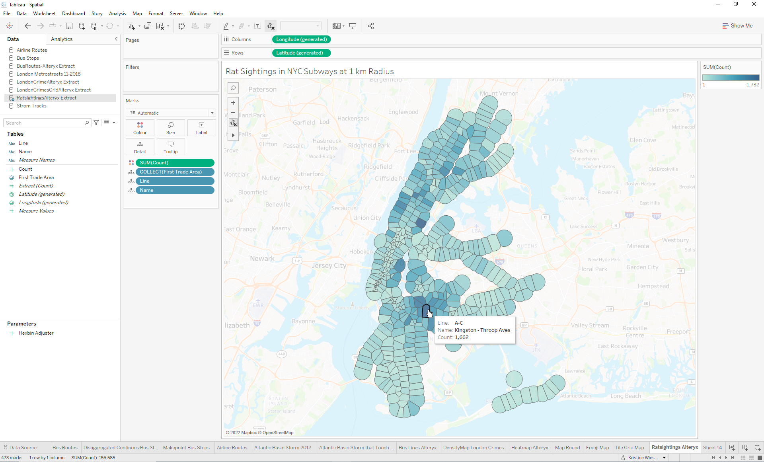Viewport: 764px width, 462px height.
Task: Collapse the Data pane with chevron
Action: coord(116,39)
